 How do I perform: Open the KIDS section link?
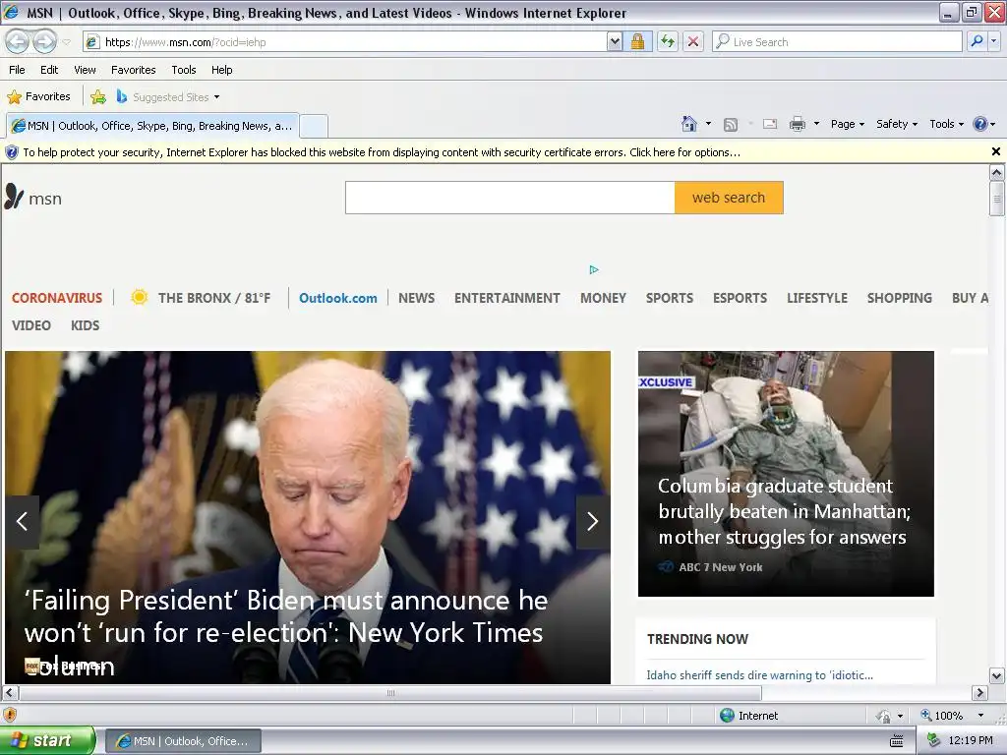click(x=85, y=325)
